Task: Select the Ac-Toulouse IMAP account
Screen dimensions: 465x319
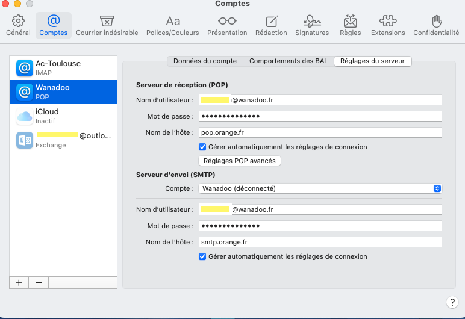Action: (x=63, y=68)
